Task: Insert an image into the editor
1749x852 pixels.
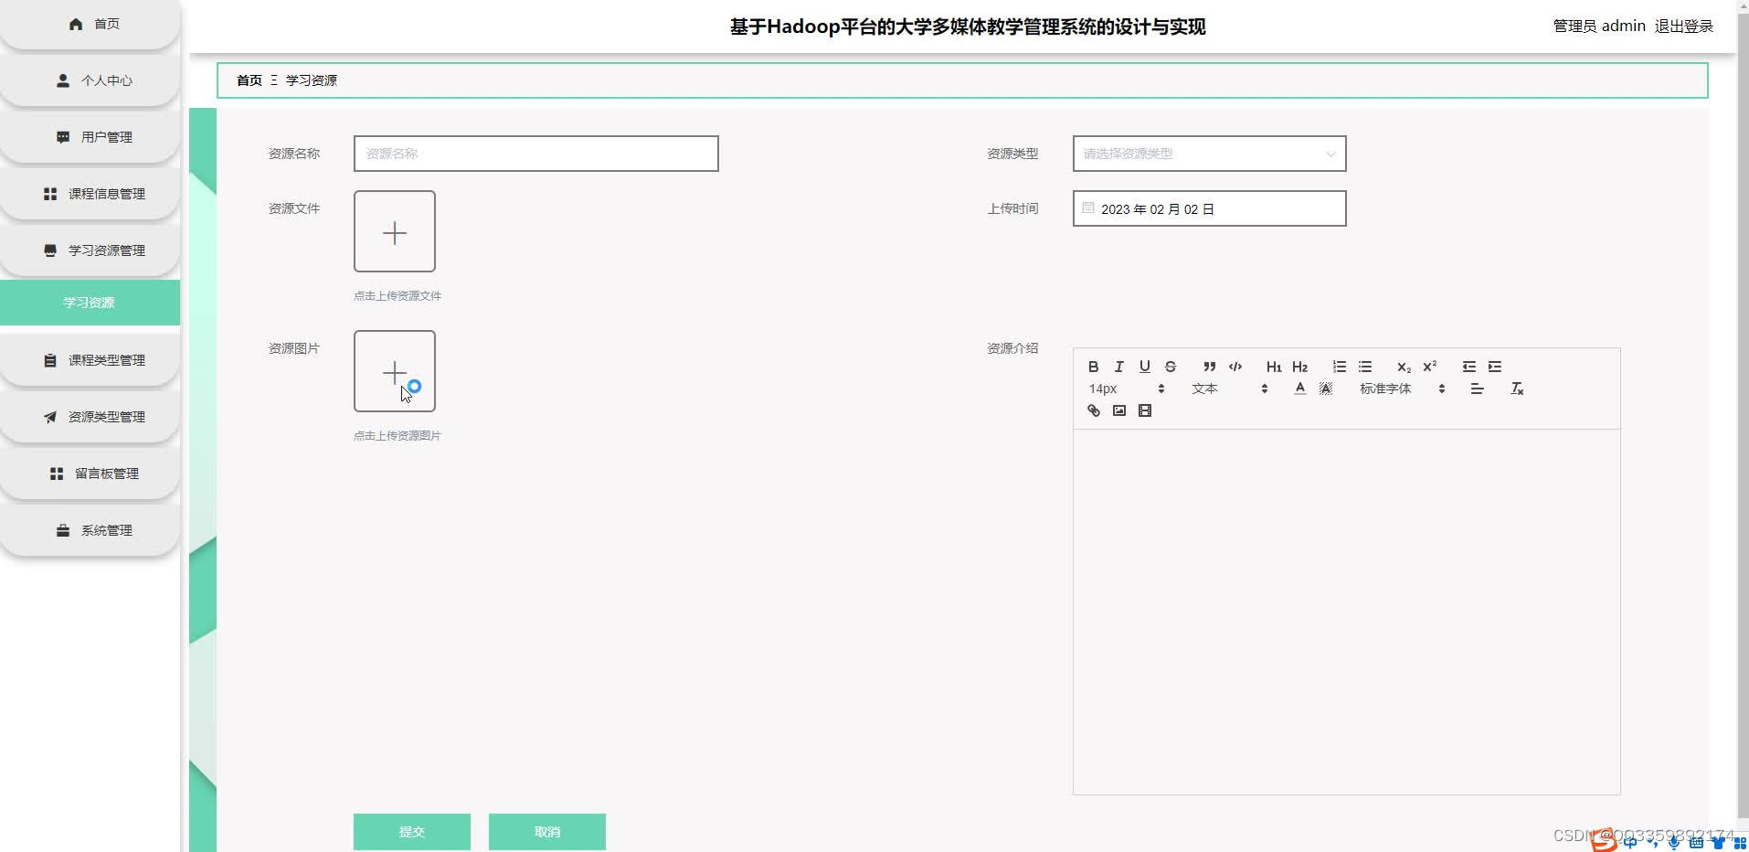Action: (x=1118, y=410)
